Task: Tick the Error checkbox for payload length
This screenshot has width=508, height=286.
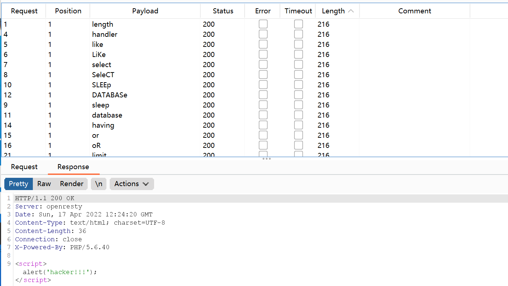Action: coord(263,24)
